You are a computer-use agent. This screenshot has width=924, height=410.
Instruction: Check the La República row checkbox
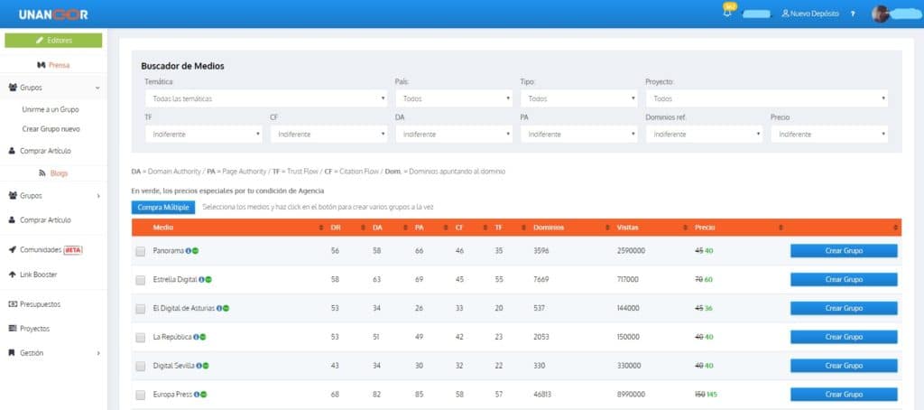click(140, 338)
